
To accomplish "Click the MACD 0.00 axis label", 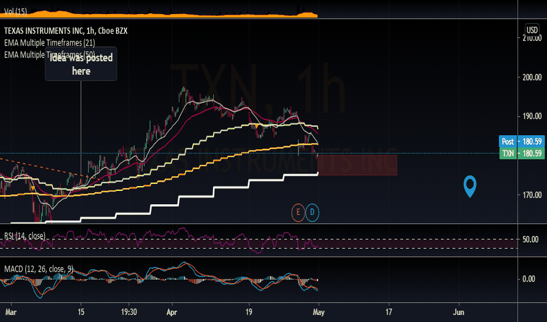I will [528, 279].
